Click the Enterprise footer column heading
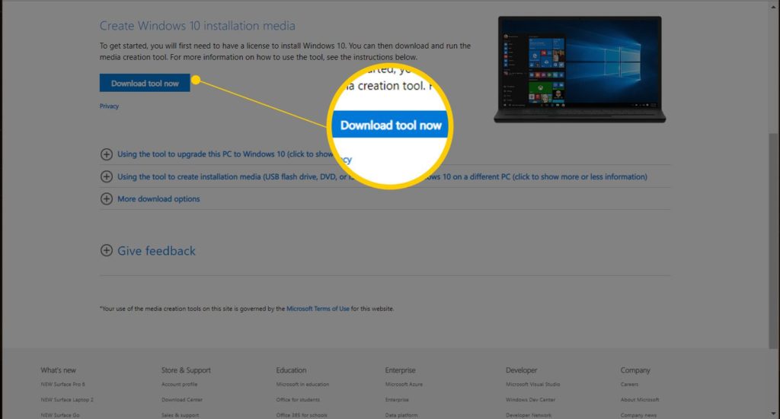780x419 pixels. point(400,370)
